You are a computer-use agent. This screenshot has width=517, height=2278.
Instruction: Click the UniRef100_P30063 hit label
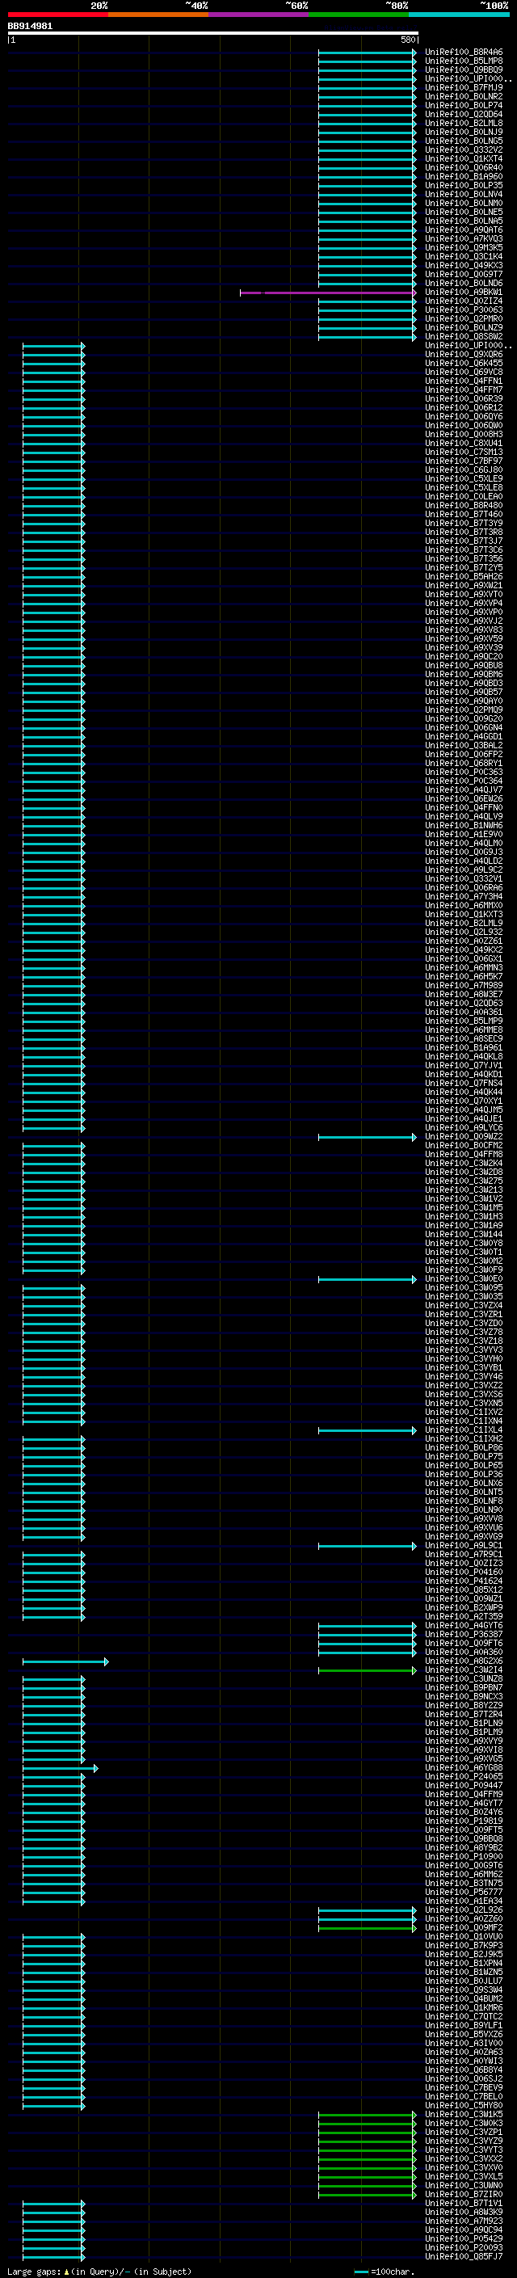(464, 310)
